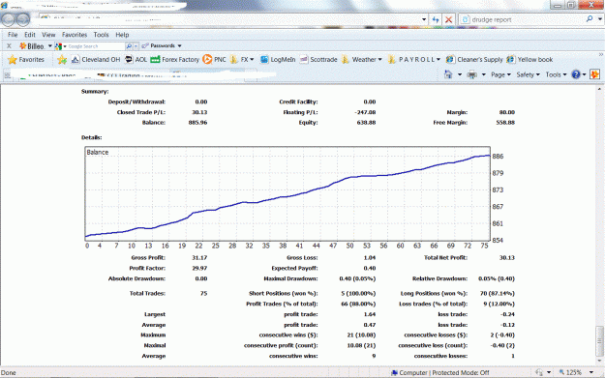Open the Edit menu
Image resolution: width=605 pixels, height=378 pixels.
coord(30,35)
